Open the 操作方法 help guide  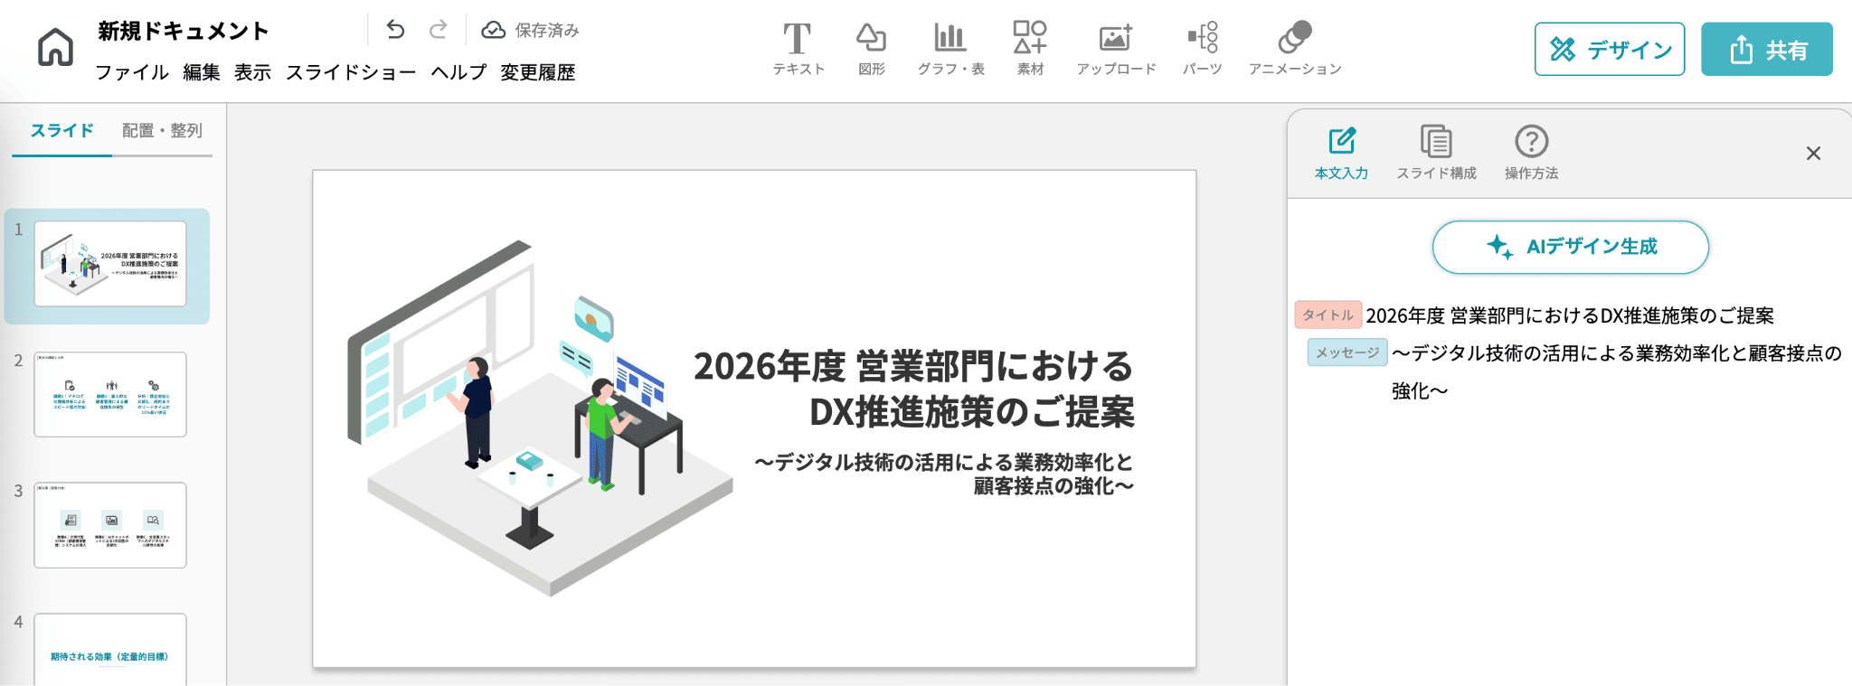[x=1531, y=154]
